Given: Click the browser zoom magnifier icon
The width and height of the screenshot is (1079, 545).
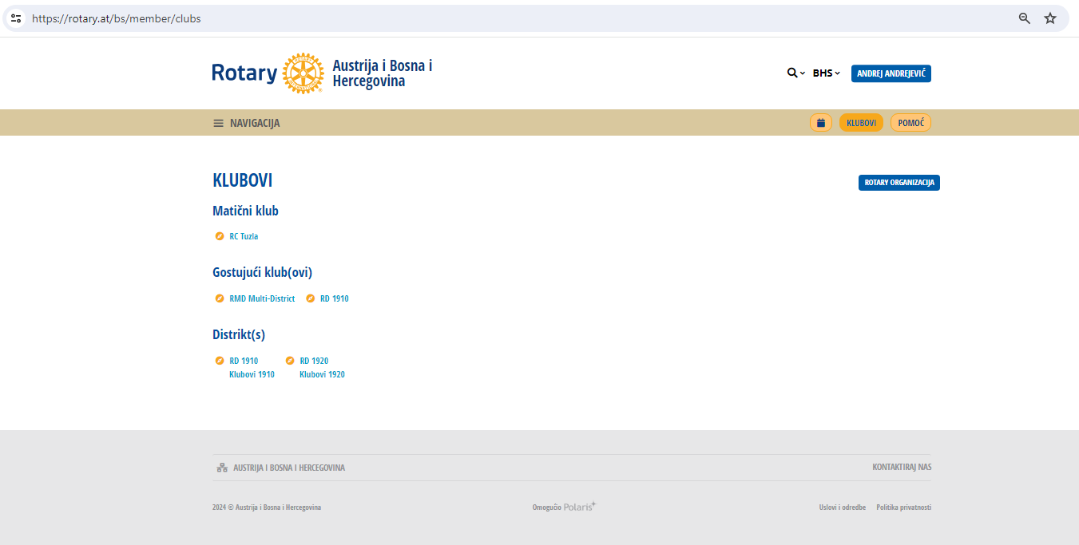Looking at the screenshot, I should coord(1024,18).
